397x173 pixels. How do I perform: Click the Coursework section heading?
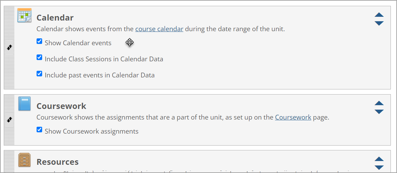coord(61,106)
